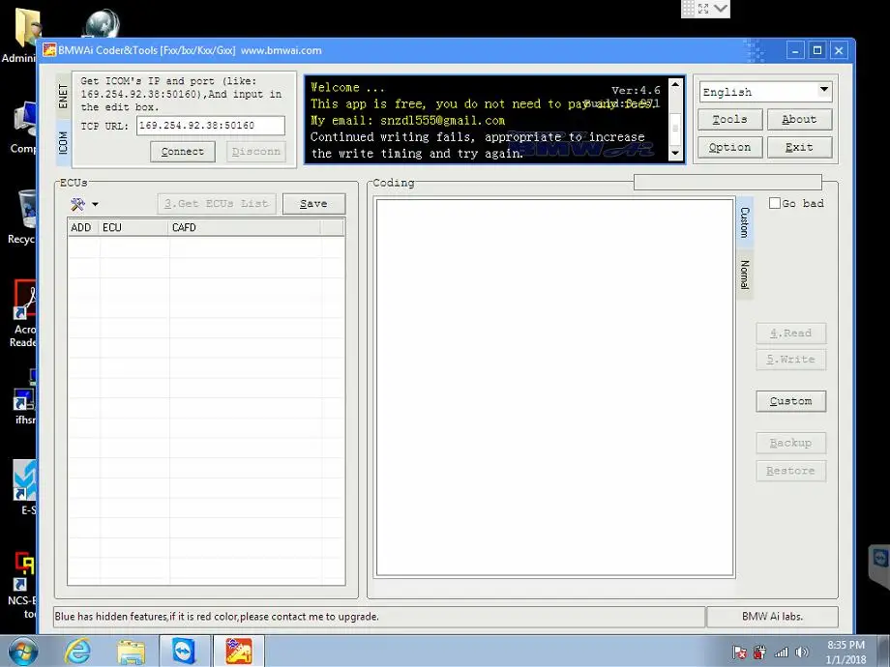890x667 pixels.
Task: Select the E-Sys desktop shortcut
Action: pyautogui.click(x=25, y=486)
